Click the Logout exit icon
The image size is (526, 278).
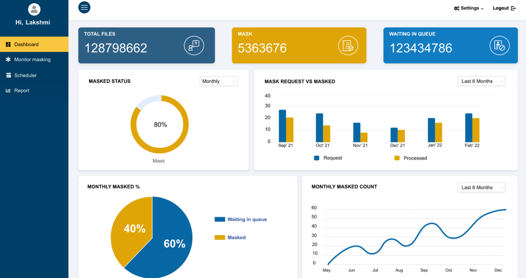[x=513, y=8]
